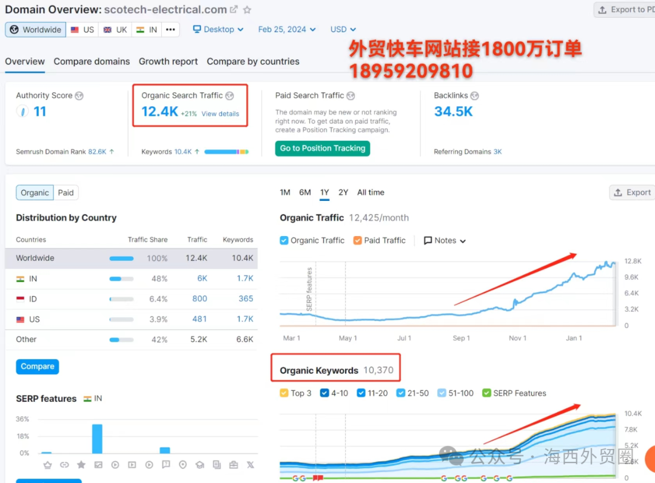The width and height of the screenshot is (655, 483).
Task: Toggle the 21-50 positions checkbox
Action: tap(401, 393)
